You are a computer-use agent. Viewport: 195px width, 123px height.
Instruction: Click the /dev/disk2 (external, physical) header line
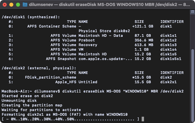click(x=39, y=68)
